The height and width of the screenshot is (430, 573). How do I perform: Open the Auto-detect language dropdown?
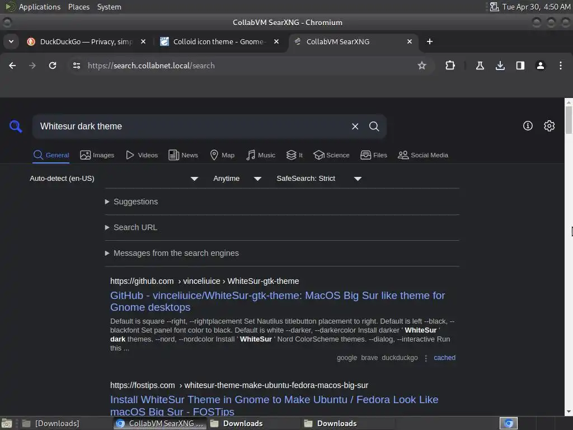pos(114,179)
